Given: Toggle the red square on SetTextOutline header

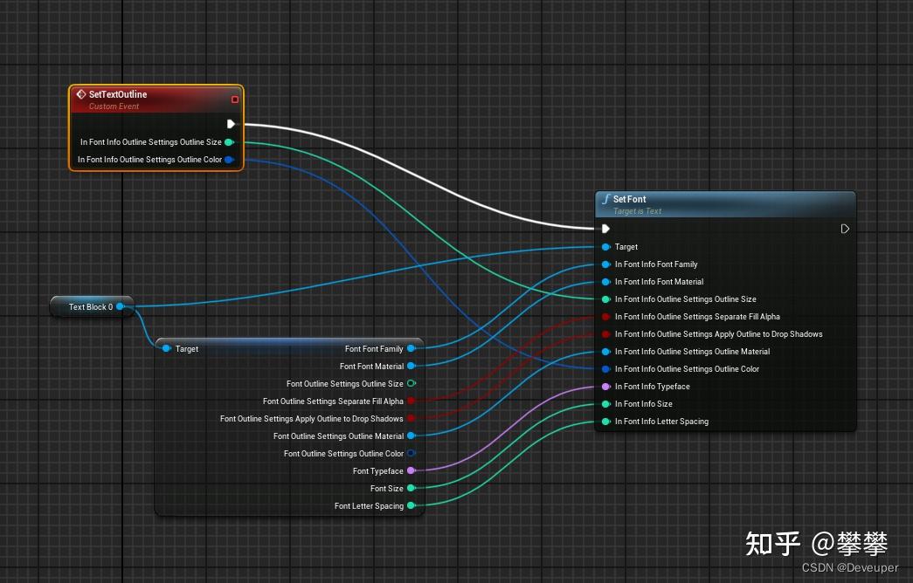Looking at the screenshot, I should point(234,99).
